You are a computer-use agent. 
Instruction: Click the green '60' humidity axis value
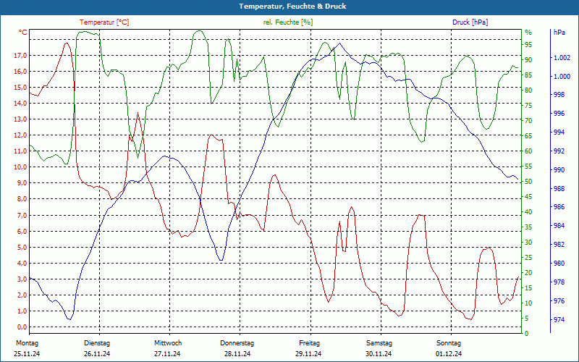click(x=528, y=151)
